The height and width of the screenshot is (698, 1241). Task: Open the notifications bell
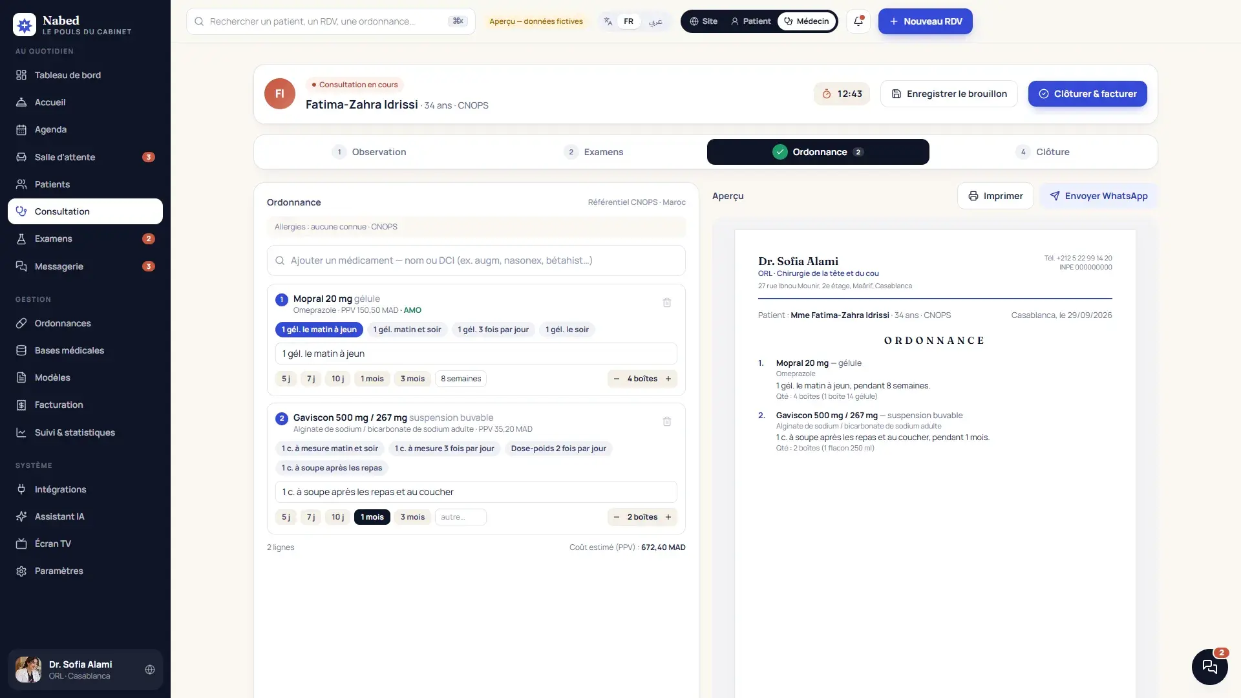click(858, 21)
